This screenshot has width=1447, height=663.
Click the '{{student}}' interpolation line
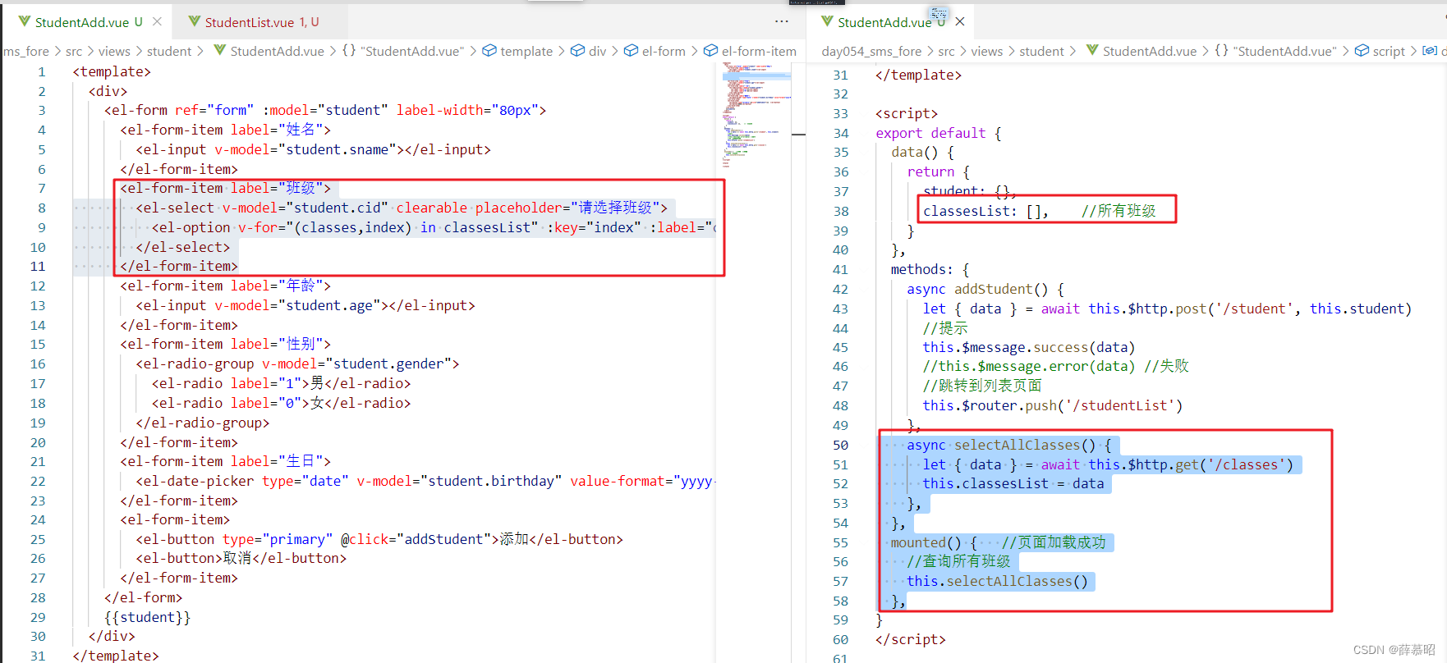tap(147, 617)
